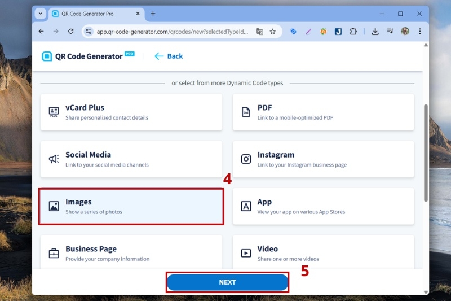Viewport: 451px width, 301px height.
Task: Click the dark blue J extension icon
Action: pyautogui.click(x=338, y=32)
